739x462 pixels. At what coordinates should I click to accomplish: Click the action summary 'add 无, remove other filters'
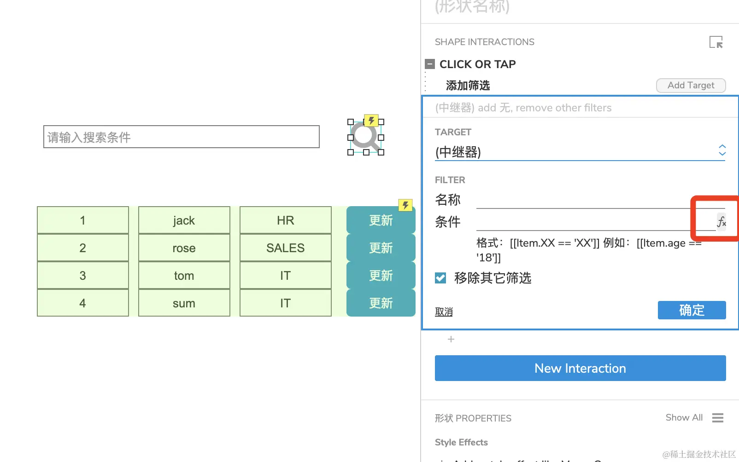[523, 108]
